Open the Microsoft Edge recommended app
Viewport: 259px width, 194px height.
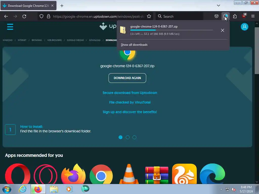212,174
